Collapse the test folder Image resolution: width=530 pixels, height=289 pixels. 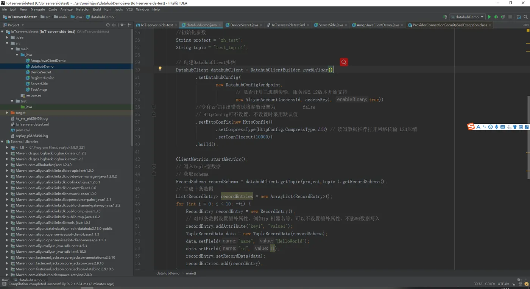[x=12, y=101]
